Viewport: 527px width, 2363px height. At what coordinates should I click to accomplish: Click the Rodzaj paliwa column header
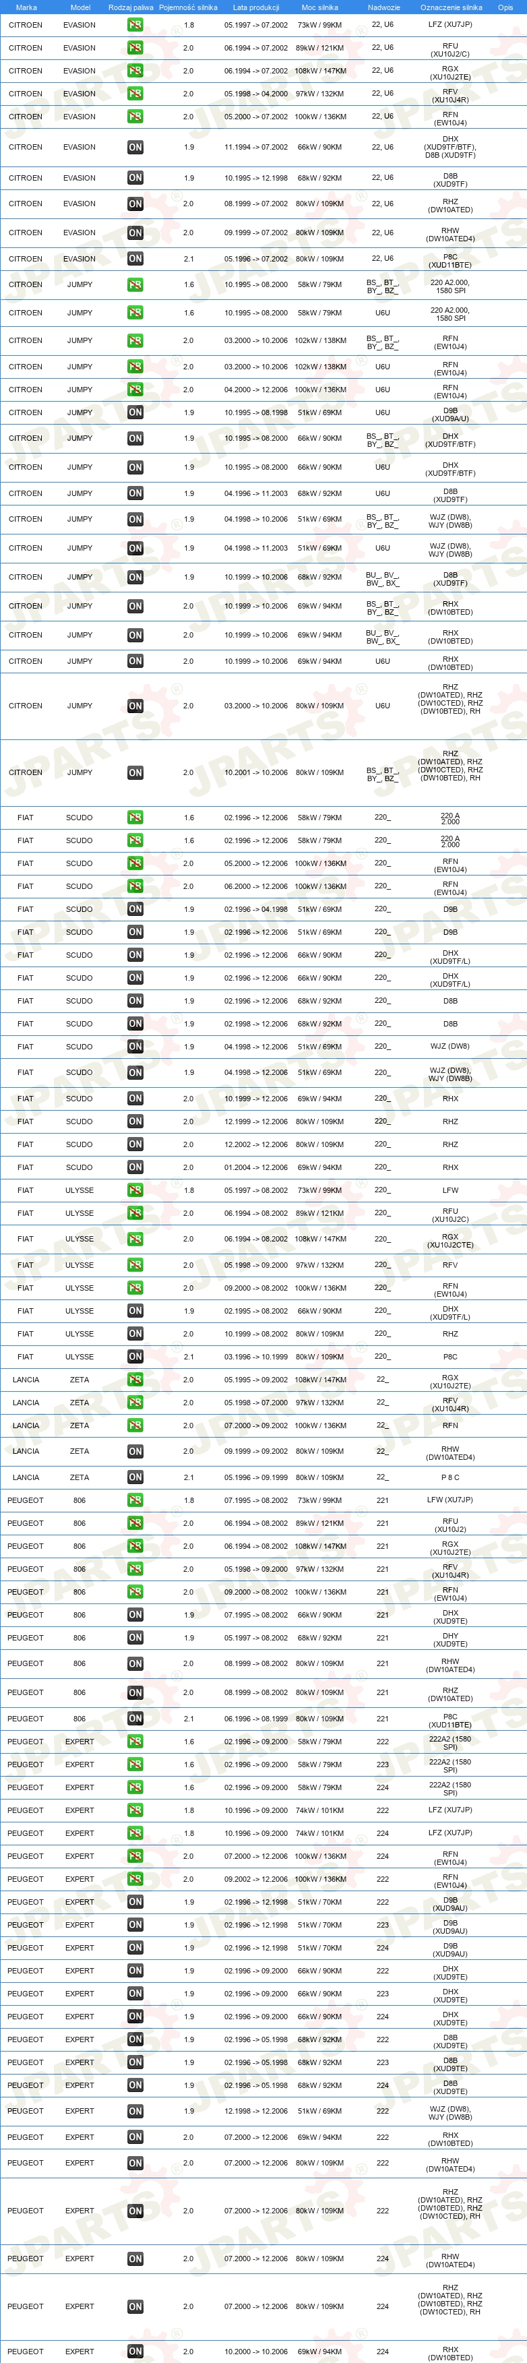131,7
